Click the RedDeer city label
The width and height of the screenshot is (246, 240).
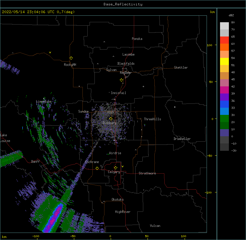tap(126, 73)
